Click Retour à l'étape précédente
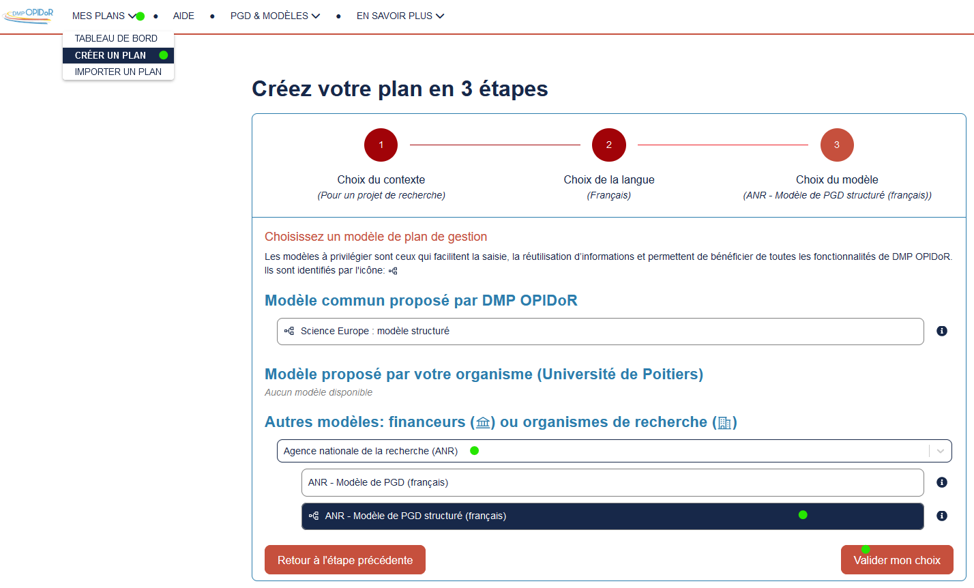The height and width of the screenshot is (588, 974). pos(345,560)
